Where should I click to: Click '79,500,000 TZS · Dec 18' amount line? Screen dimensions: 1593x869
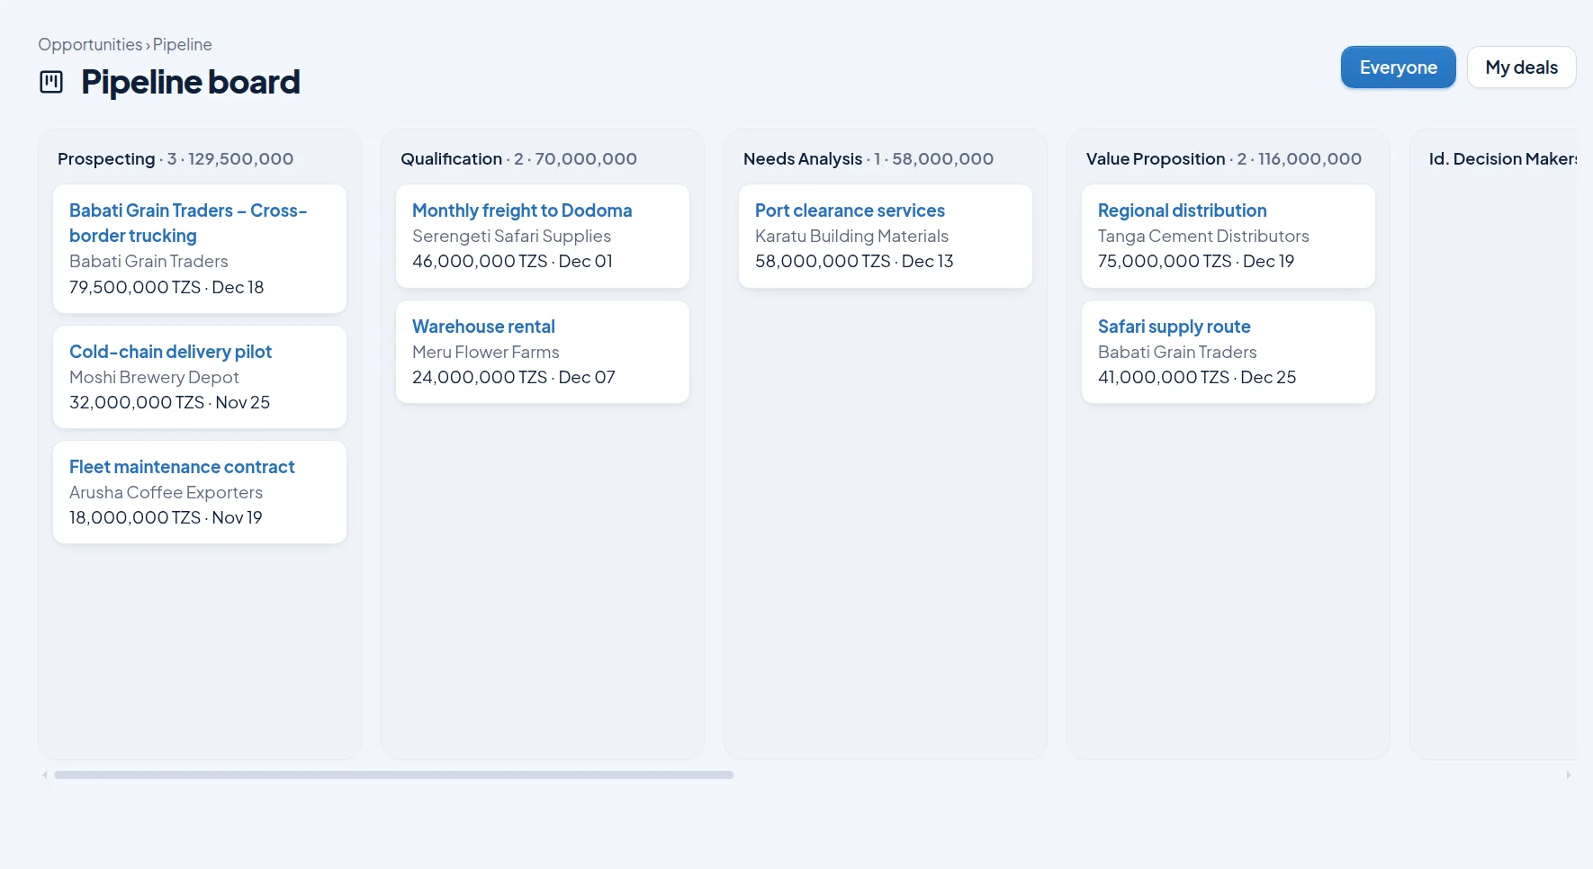[166, 287]
